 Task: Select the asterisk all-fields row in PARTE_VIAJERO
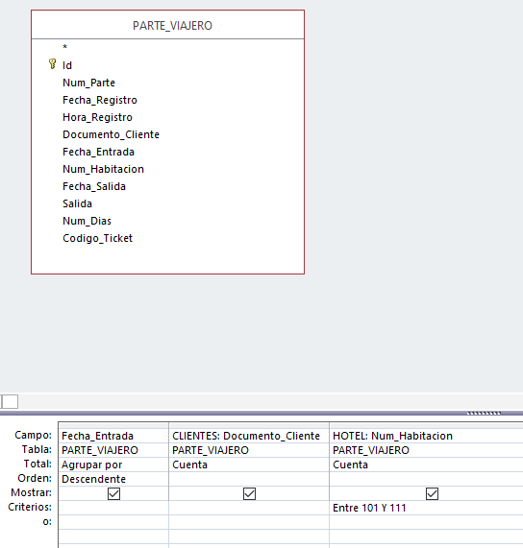pos(64,47)
